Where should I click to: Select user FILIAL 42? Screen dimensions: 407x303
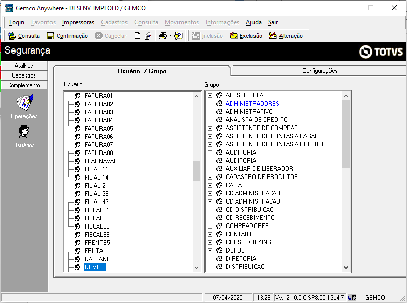pos(96,201)
